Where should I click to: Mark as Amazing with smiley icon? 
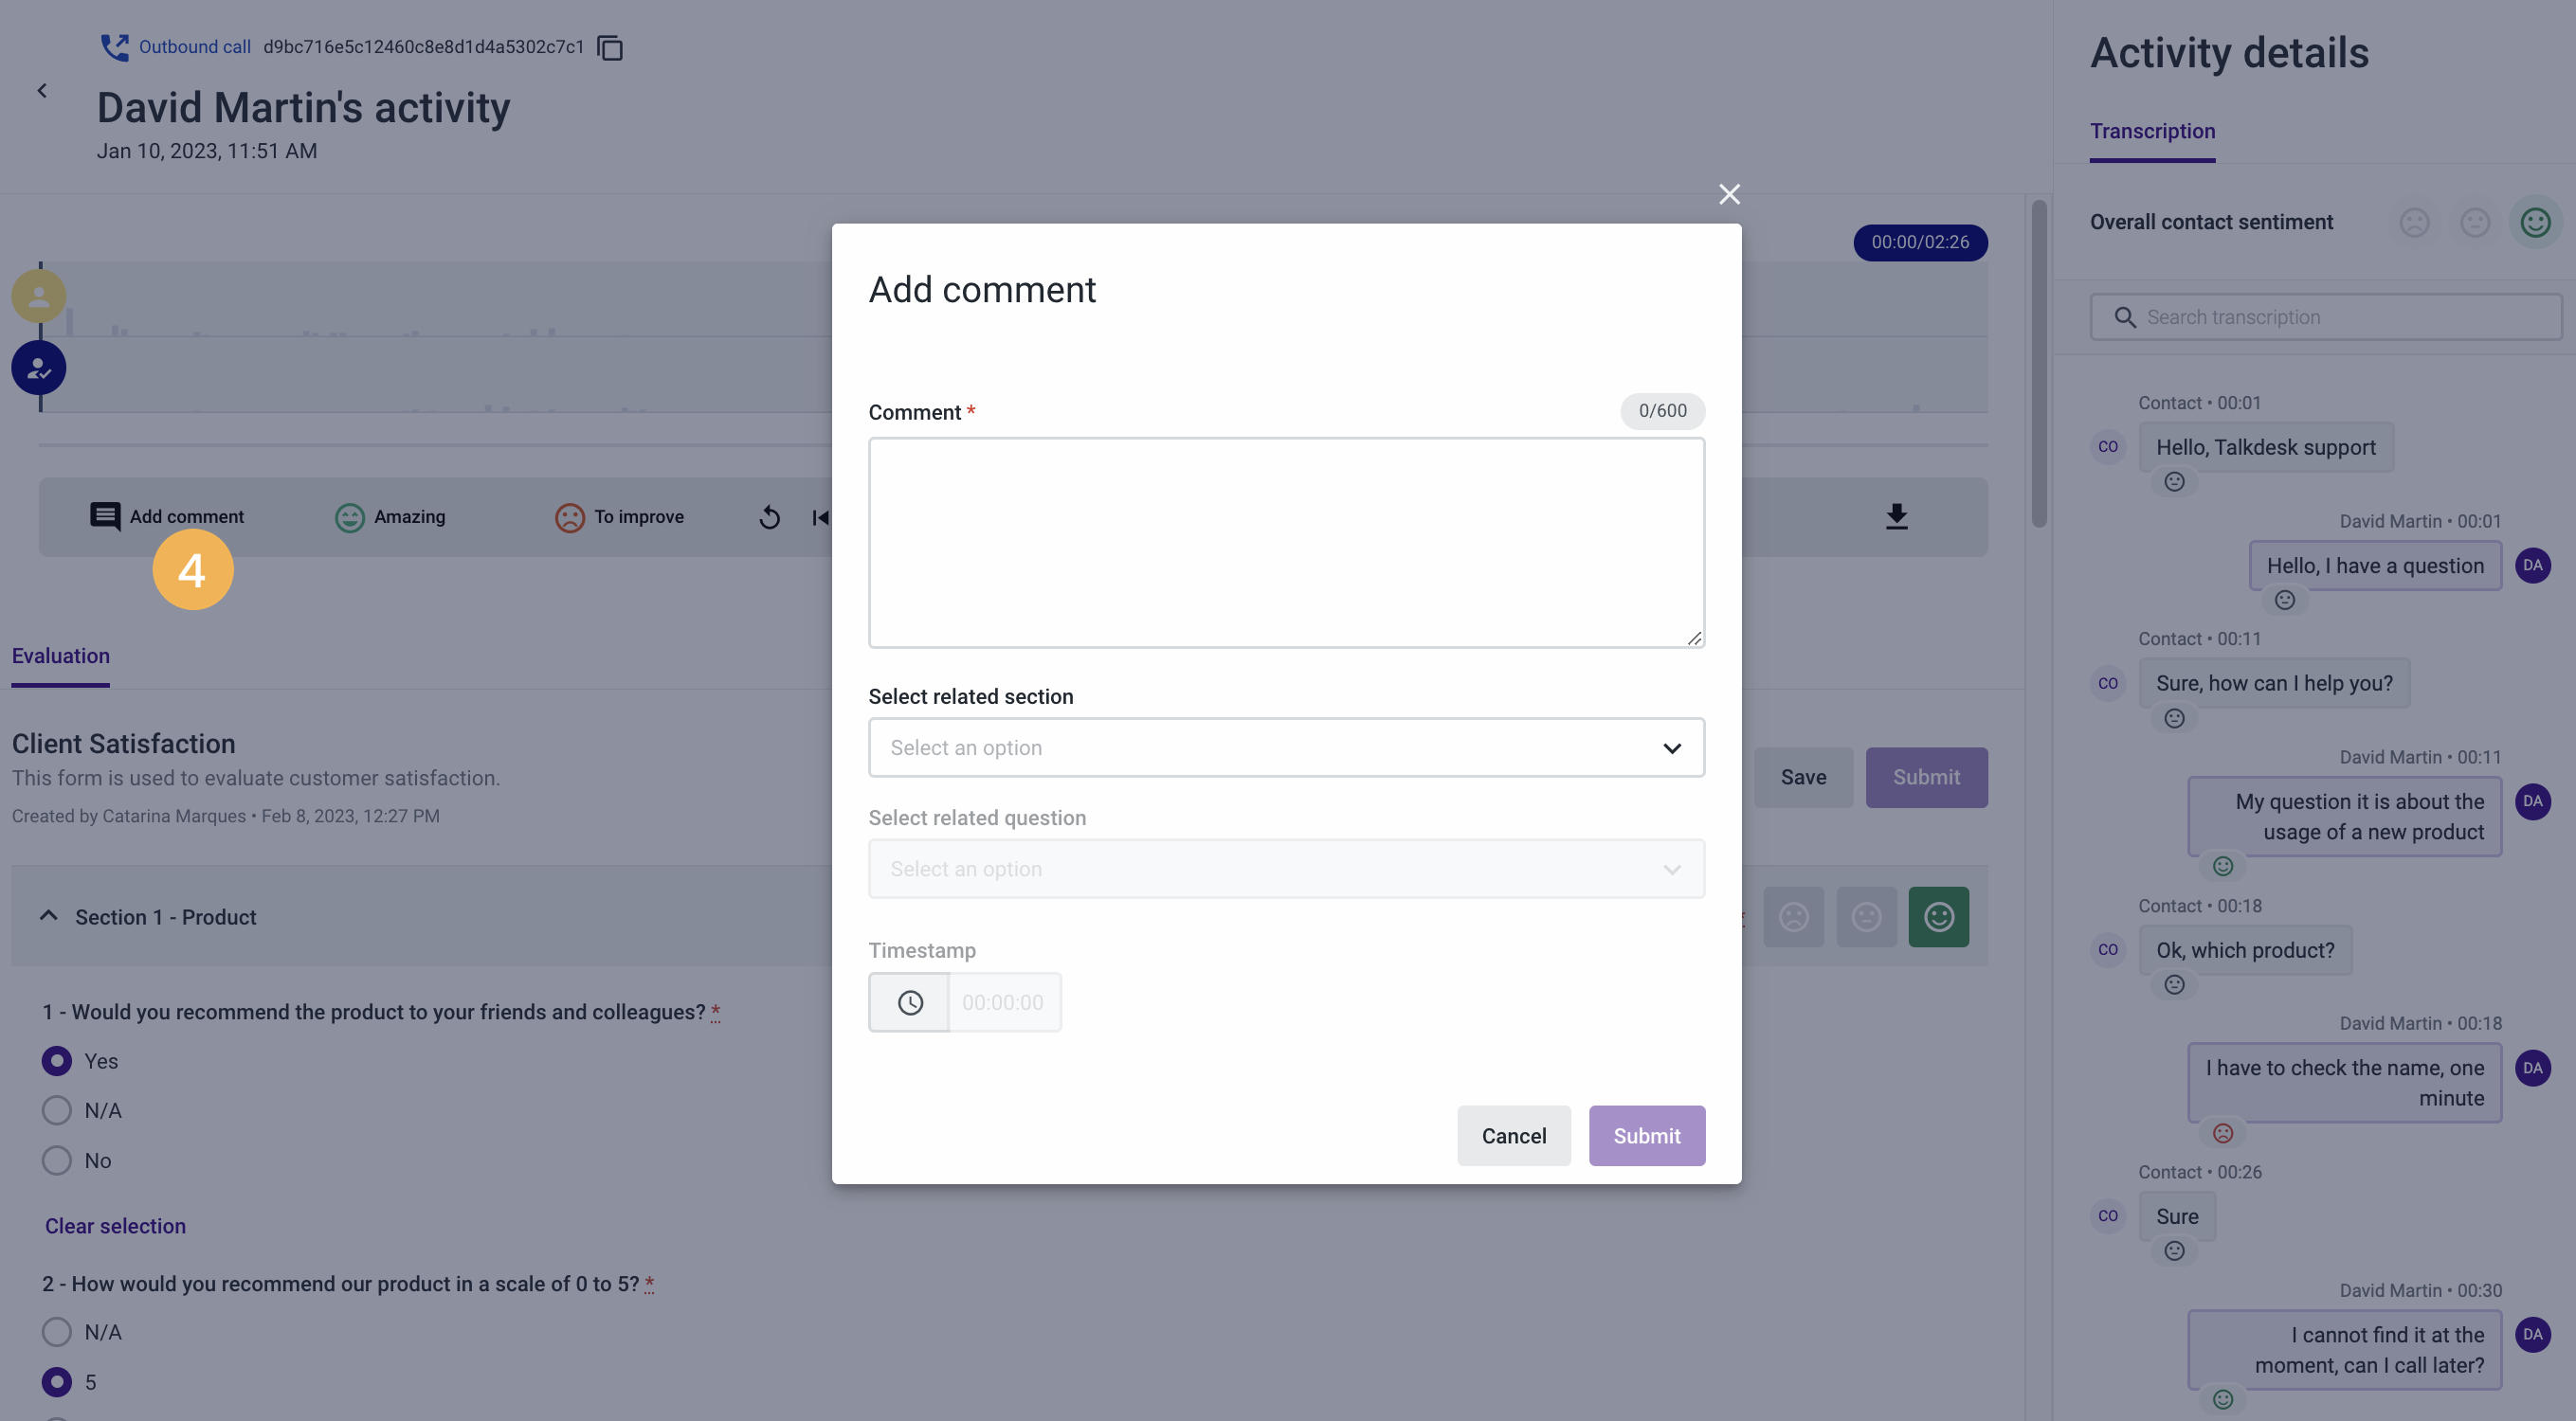[390, 516]
